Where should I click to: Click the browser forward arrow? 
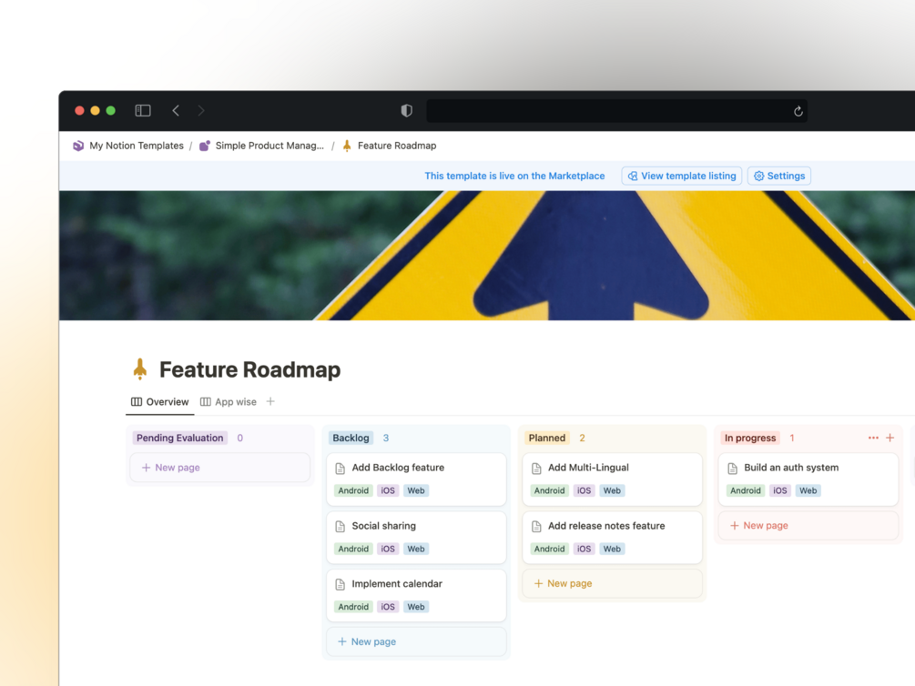200,110
